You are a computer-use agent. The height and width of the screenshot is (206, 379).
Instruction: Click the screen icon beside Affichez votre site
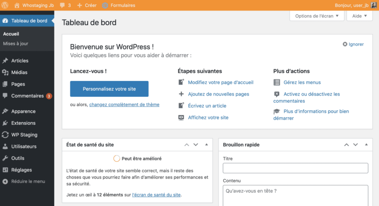[x=181, y=117]
